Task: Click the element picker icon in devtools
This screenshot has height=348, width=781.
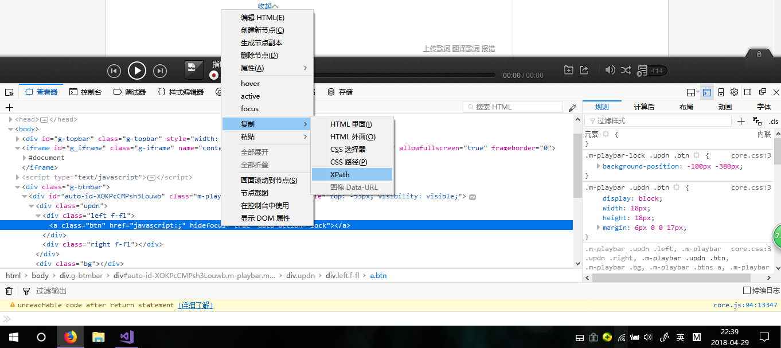Action: click(x=9, y=92)
